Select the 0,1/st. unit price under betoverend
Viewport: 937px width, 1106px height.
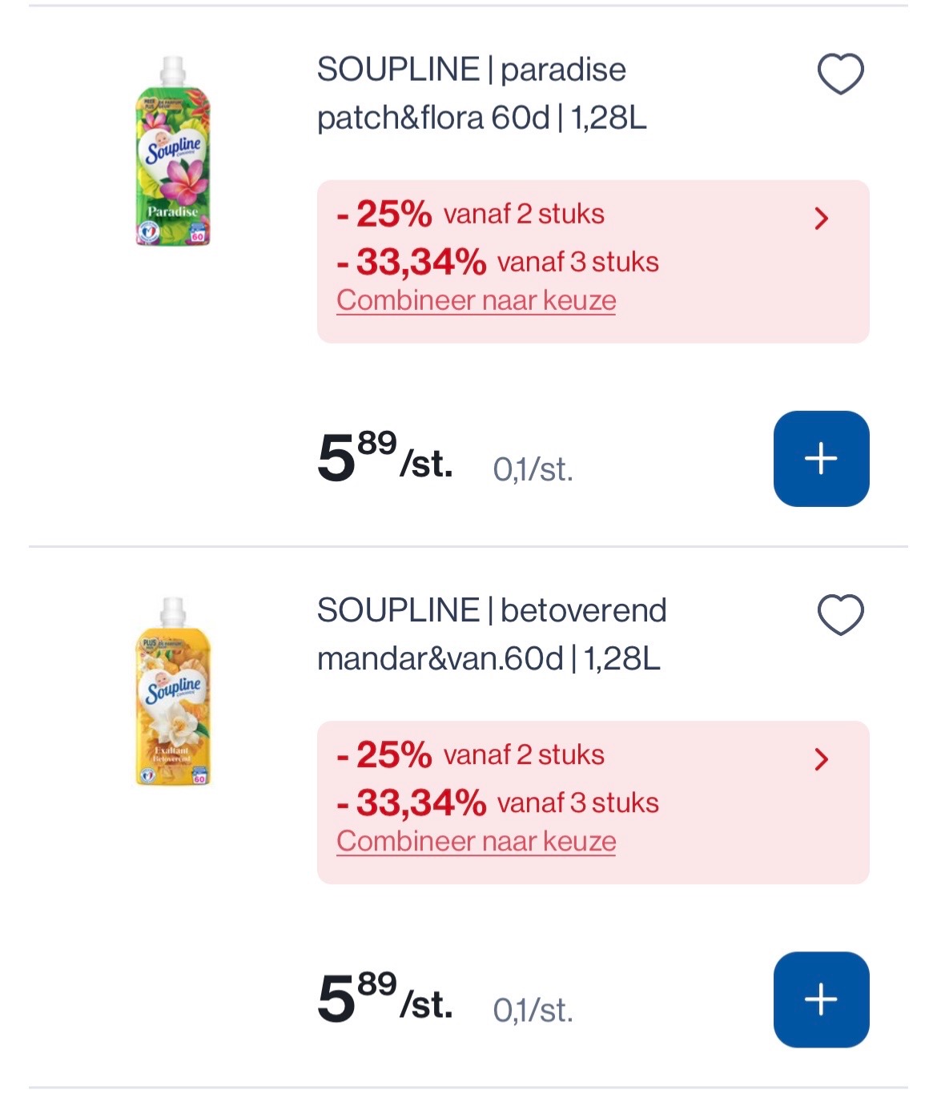pos(533,1010)
